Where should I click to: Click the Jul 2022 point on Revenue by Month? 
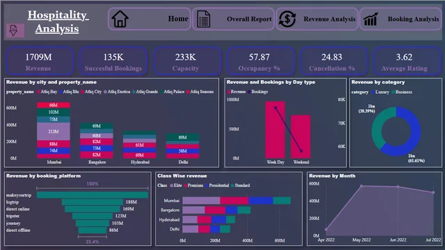(433, 192)
